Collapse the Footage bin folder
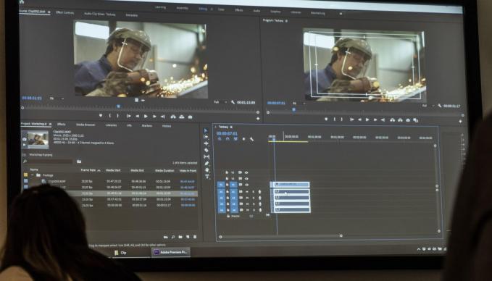Viewport: 492px width, 281px height. tap(33, 175)
